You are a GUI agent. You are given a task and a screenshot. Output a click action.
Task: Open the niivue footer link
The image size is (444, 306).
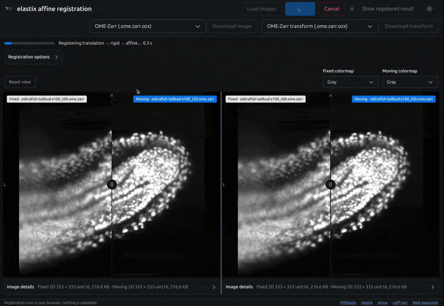[x=382, y=303]
